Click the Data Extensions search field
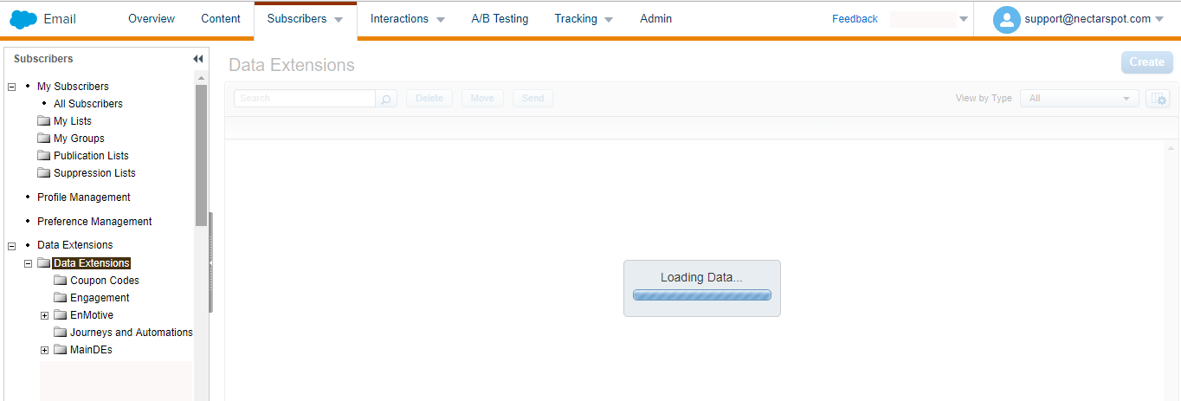The image size is (1181, 401). [x=305, y=99]
